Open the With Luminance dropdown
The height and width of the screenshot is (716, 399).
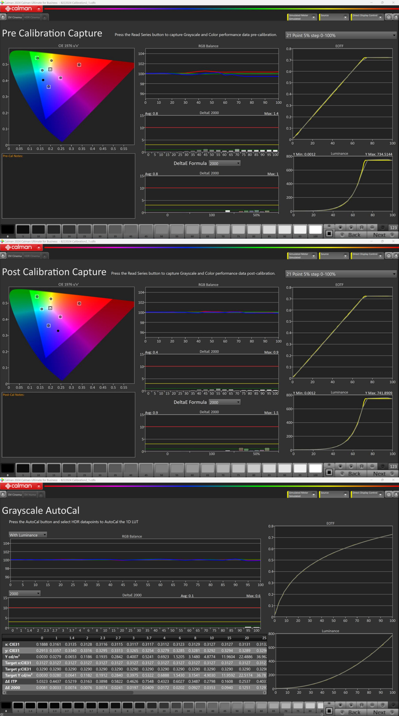click(28, 535)
